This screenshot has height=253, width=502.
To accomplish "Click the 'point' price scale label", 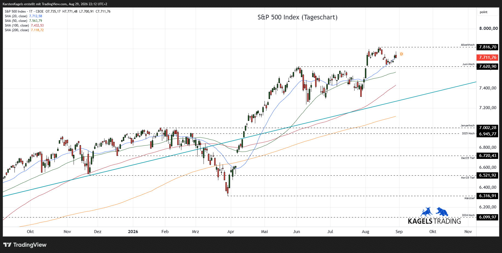I will tap(483, 12).
